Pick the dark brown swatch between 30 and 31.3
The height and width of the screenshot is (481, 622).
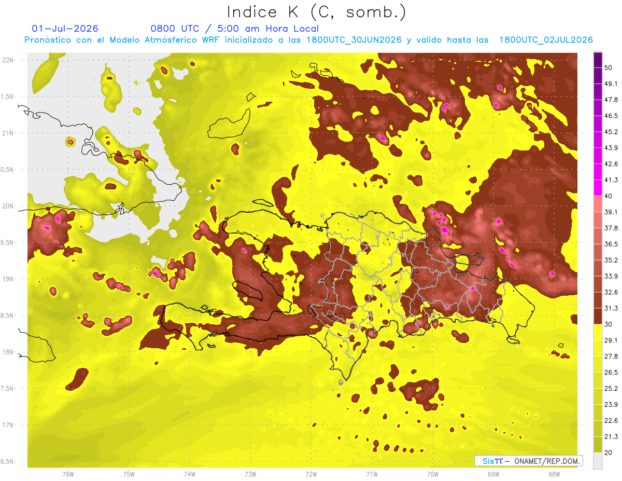coord(598,316)
